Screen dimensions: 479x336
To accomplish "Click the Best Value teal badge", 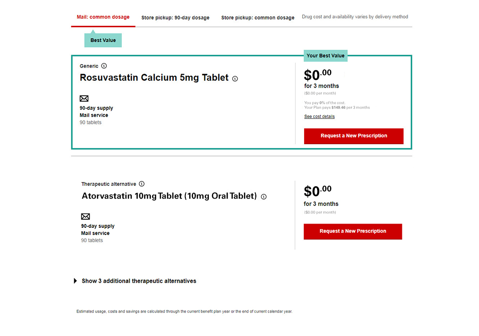I will click(103, 40).
